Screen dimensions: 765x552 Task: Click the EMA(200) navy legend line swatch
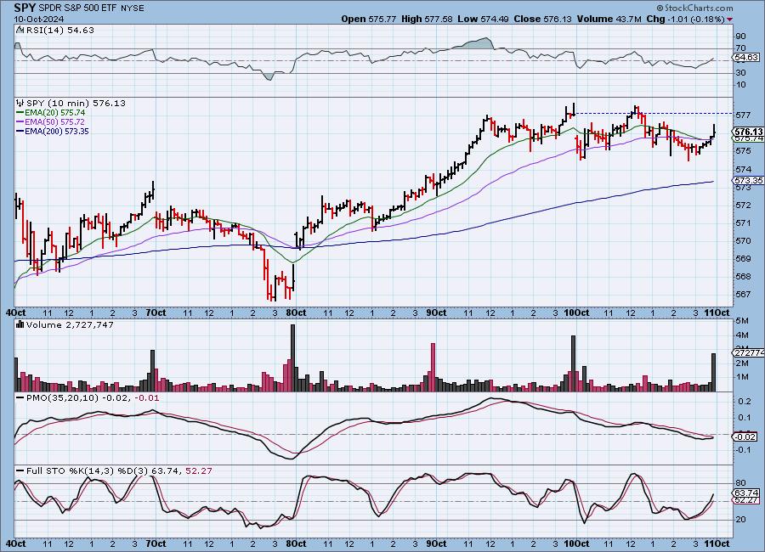pyautogui.click(x=20, y=131)
